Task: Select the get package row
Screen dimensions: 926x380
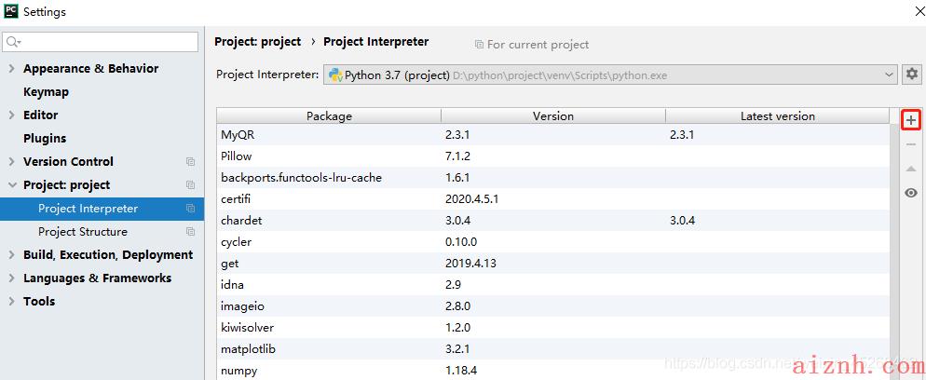Action: 552,264
